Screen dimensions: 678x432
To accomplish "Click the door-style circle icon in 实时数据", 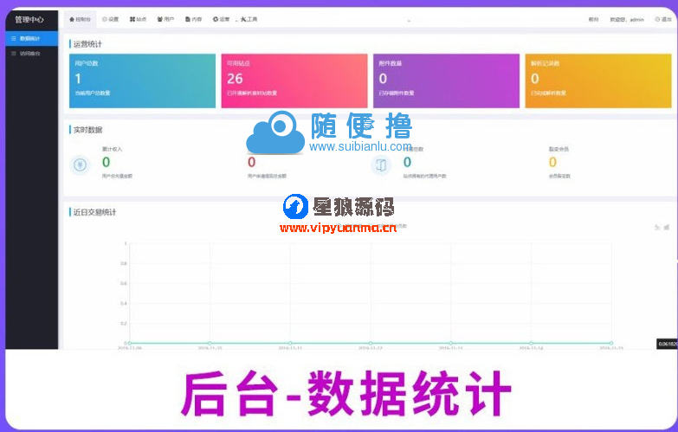I will 381,164.
